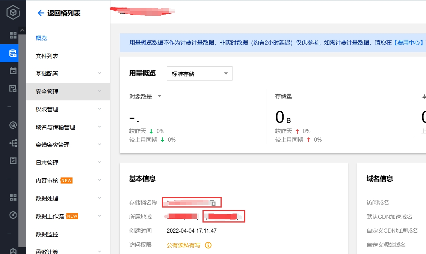The height and width of the screenshot is (254, 426).
Task: Click the tree-structure icon in dark sidebar
Action: point(13,143)
